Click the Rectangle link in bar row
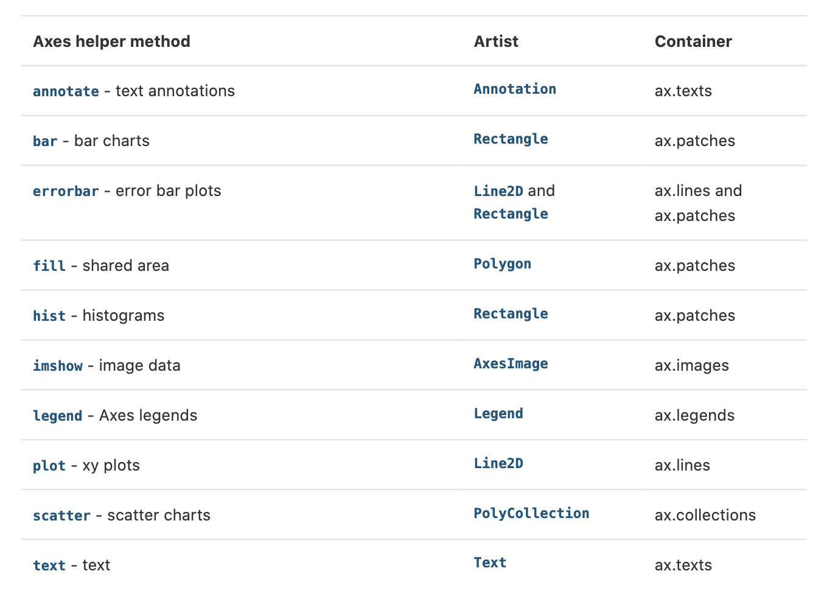 click(511, 139)
